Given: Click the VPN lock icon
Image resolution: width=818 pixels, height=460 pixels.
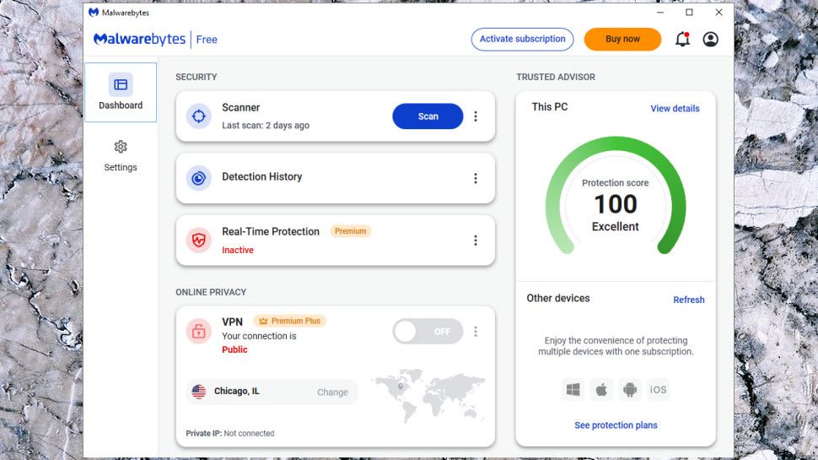Looking at the screenshot, I should (x=199, y=331).
